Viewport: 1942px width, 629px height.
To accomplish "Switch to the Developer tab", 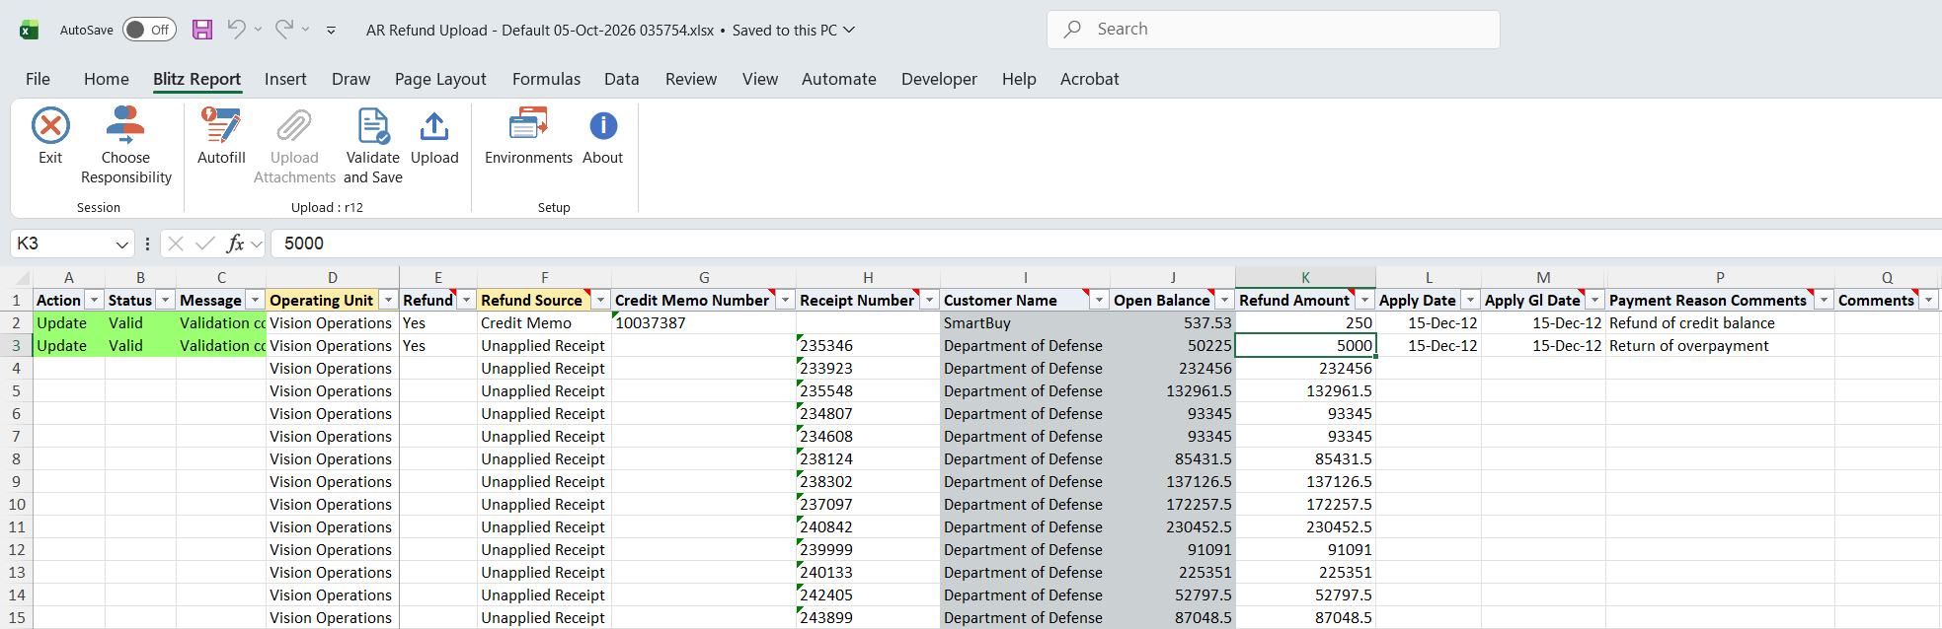I will [x=939, y=79].
